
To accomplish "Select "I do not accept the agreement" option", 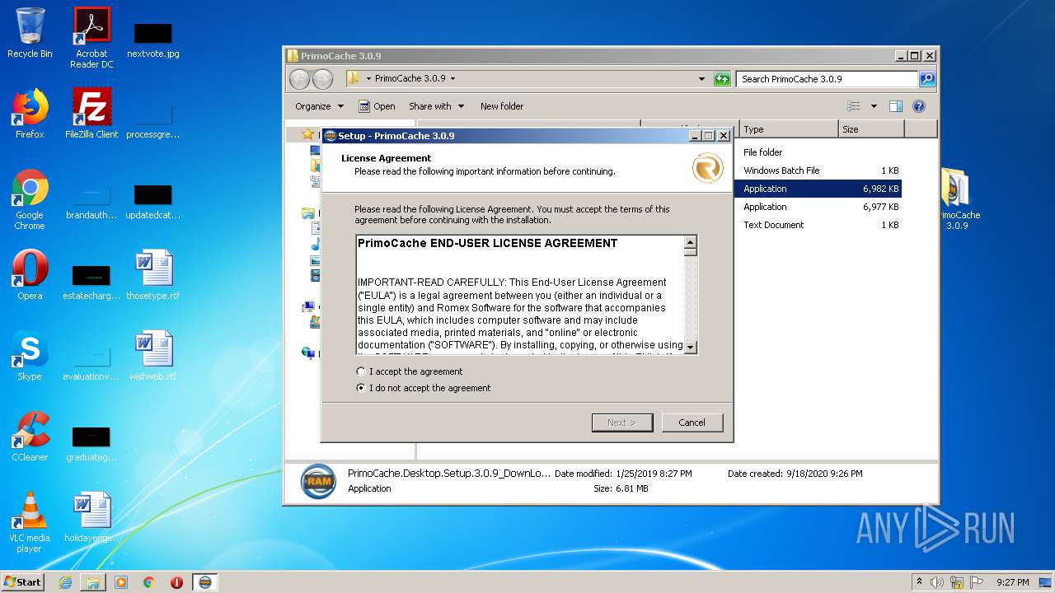I will click(x=361, y=388).
